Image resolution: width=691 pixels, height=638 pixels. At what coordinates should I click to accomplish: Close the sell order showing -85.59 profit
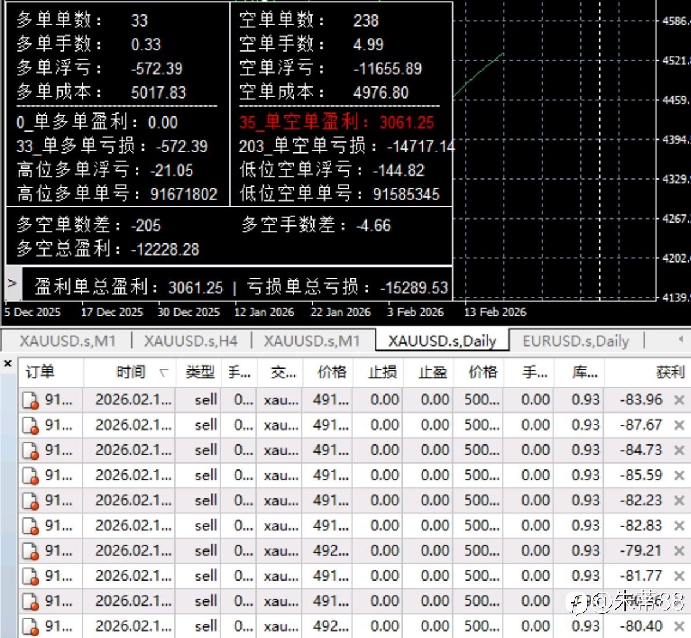click(679, 475)
